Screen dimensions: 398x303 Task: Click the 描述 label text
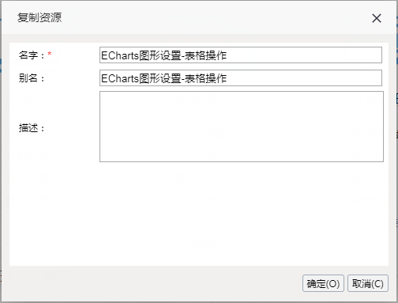pyautogui.click(x=32, y=128)
